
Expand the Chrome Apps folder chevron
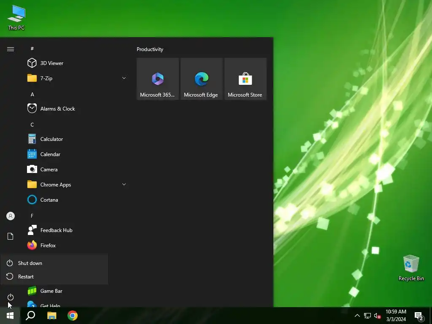coord(124,185)
